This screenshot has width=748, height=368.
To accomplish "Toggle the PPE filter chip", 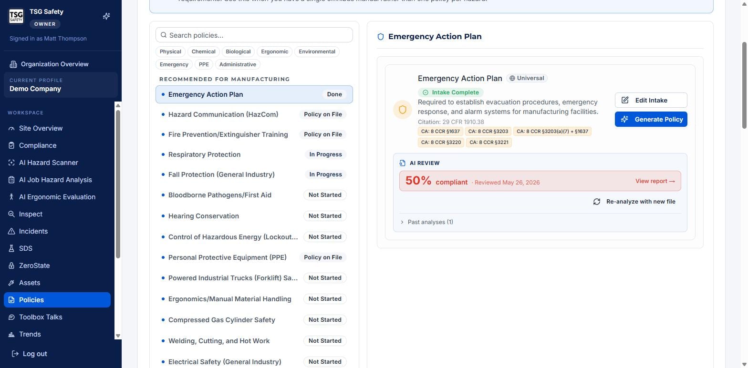I will point(204,64).
